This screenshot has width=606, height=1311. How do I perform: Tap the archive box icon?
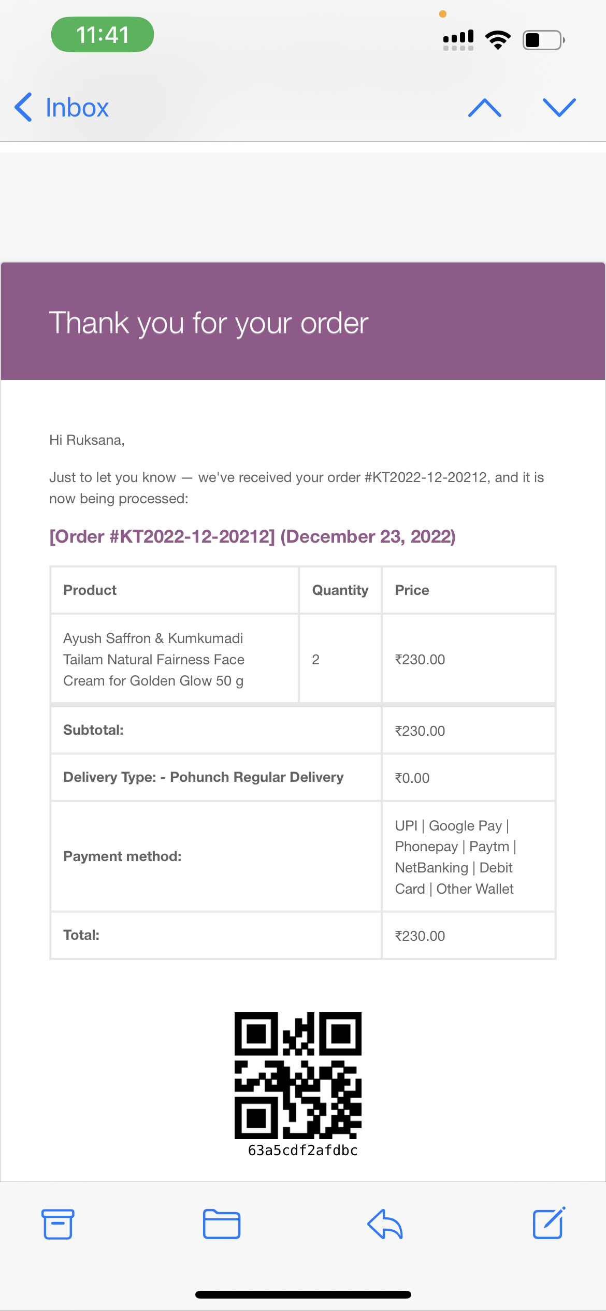tap(57, 1224)
